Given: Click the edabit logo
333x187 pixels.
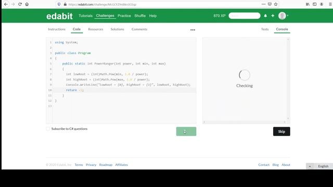Looking at the screenshot, I should [x=59, y=16].
